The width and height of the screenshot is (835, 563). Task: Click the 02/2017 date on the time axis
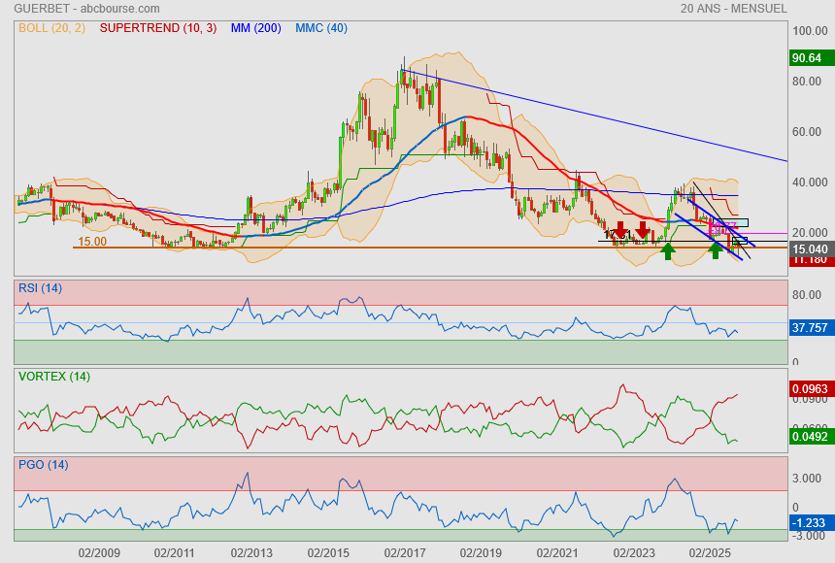pyautogui.click(x=405, y=552)
